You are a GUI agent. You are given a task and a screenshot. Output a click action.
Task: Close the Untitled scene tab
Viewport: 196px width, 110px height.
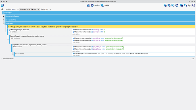click(x=18, y=9)
